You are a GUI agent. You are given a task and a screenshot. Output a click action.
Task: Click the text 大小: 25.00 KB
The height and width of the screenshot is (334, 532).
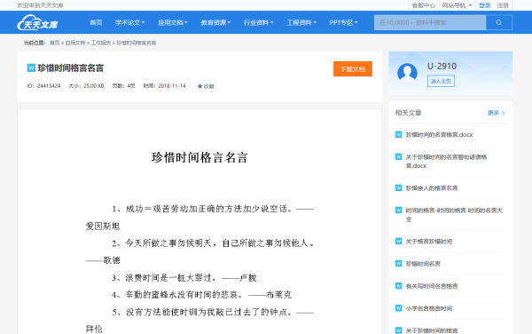pyautogui.click(x=86, y=86)
